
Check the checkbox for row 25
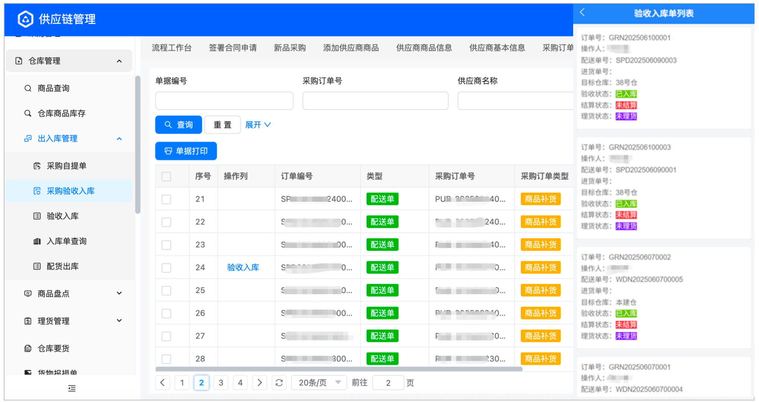pyautogui.click(x=166, y=290)
